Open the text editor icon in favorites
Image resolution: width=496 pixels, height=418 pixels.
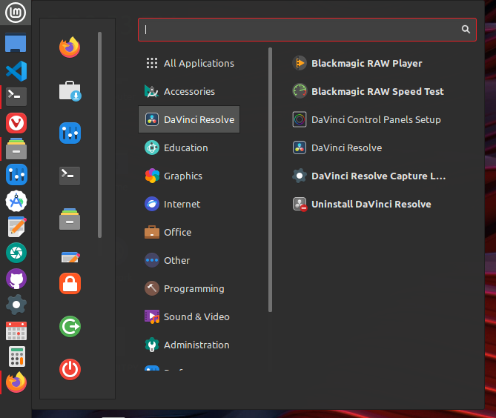pyautogui.click(x=70, y=257)
